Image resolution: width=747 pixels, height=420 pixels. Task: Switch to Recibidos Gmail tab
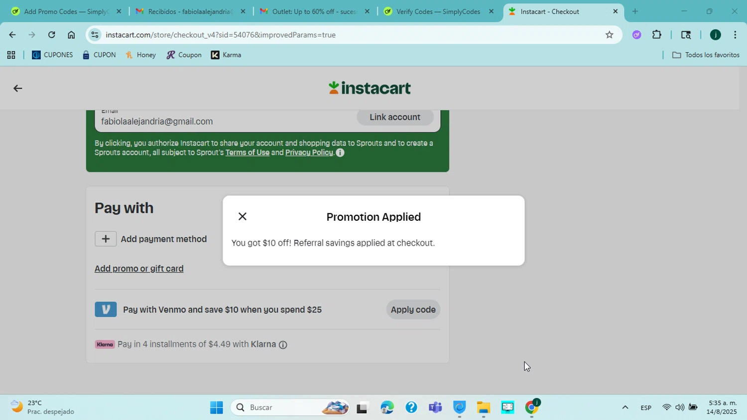(190, 11)
